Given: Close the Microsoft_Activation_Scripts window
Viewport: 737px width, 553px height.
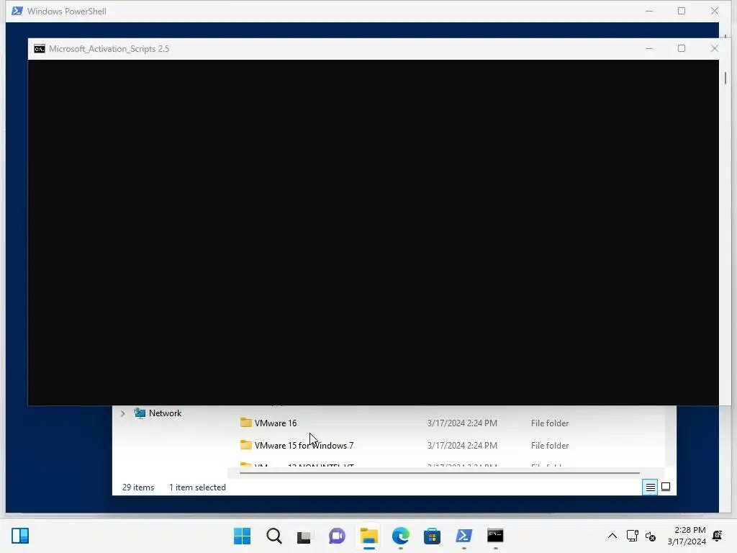Looking at the screenshot, I should (x=715, y=48).
